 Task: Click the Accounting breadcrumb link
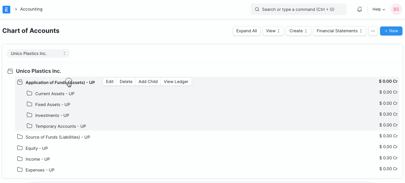(31, 9)
